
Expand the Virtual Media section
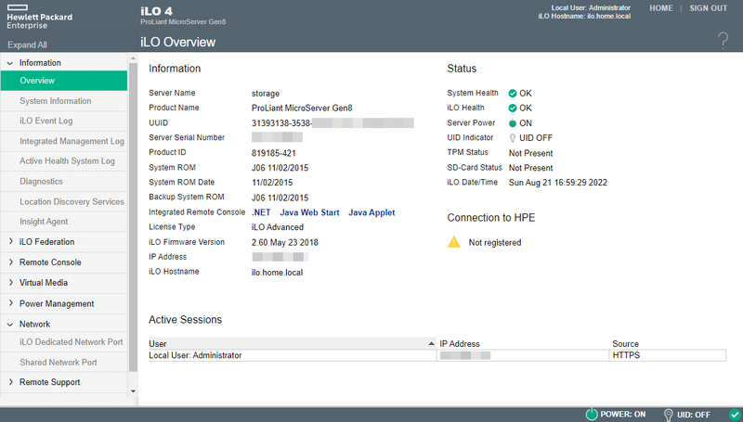click(10, 282)
